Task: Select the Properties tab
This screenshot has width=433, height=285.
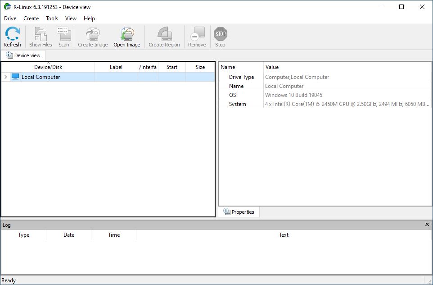Action: pyautogui.click(x=239, y=212)
